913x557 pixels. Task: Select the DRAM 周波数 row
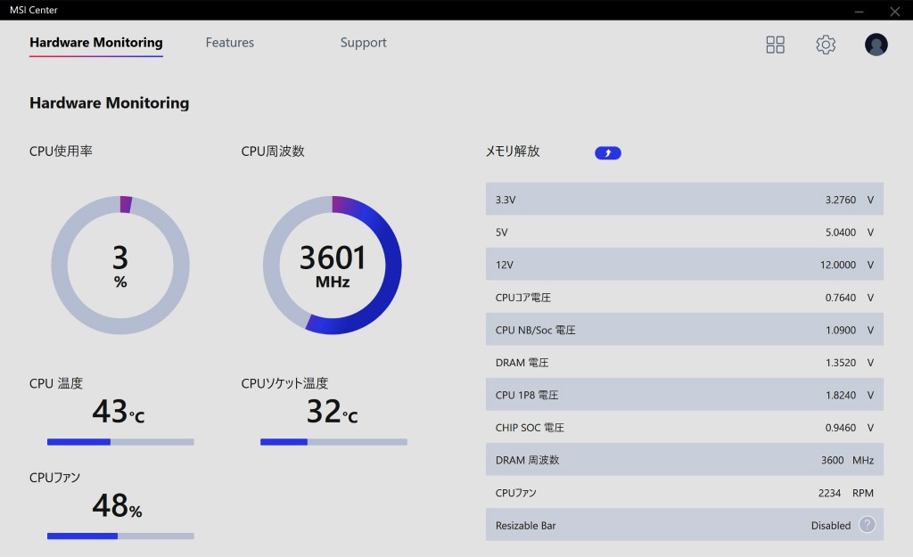click(x=684, y=460)
